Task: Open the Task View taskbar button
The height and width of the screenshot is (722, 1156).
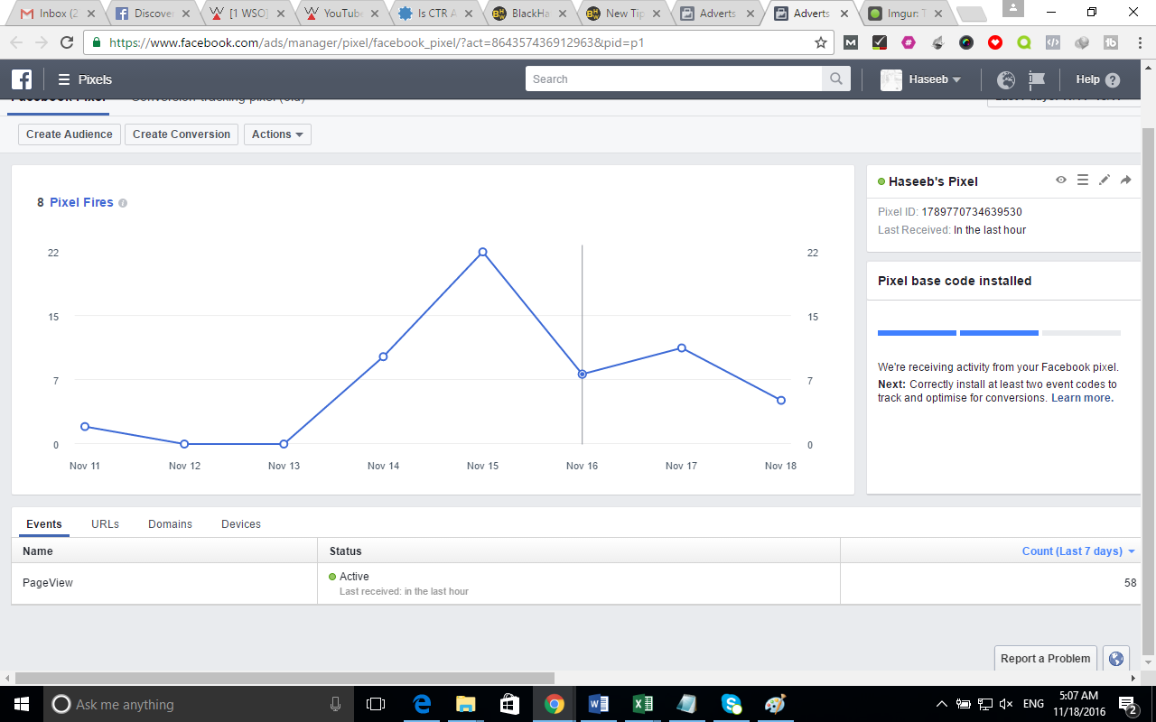Action: [x=376, y=704]
